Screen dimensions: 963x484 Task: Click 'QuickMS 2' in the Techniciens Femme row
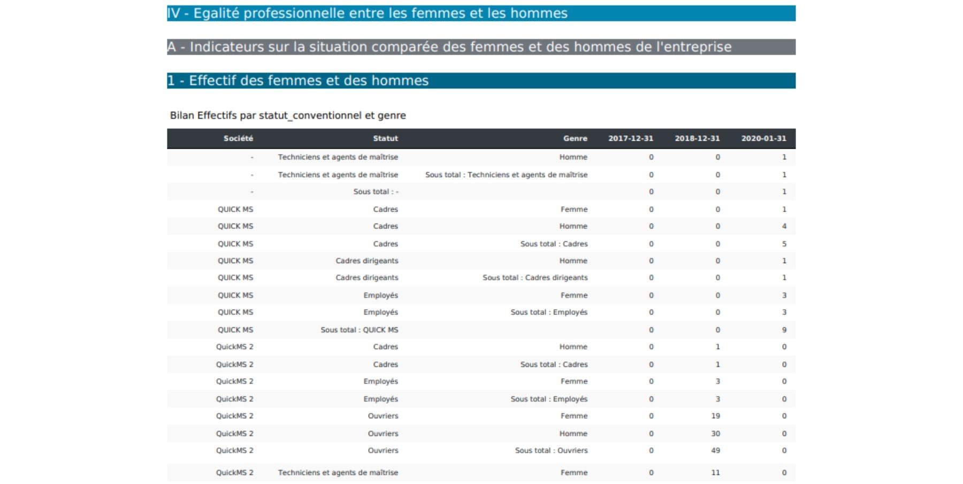point(235,473)
